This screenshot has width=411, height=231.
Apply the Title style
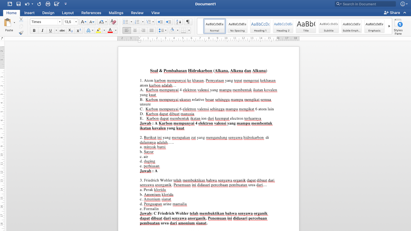(x=306, y=26)
